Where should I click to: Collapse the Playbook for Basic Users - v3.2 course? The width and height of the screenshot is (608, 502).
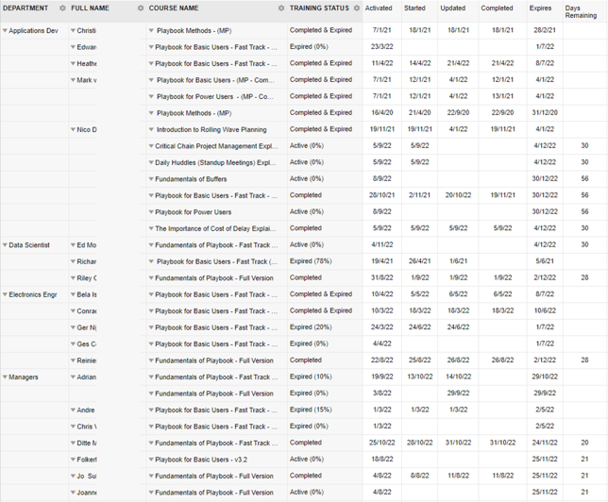[151, 460]
